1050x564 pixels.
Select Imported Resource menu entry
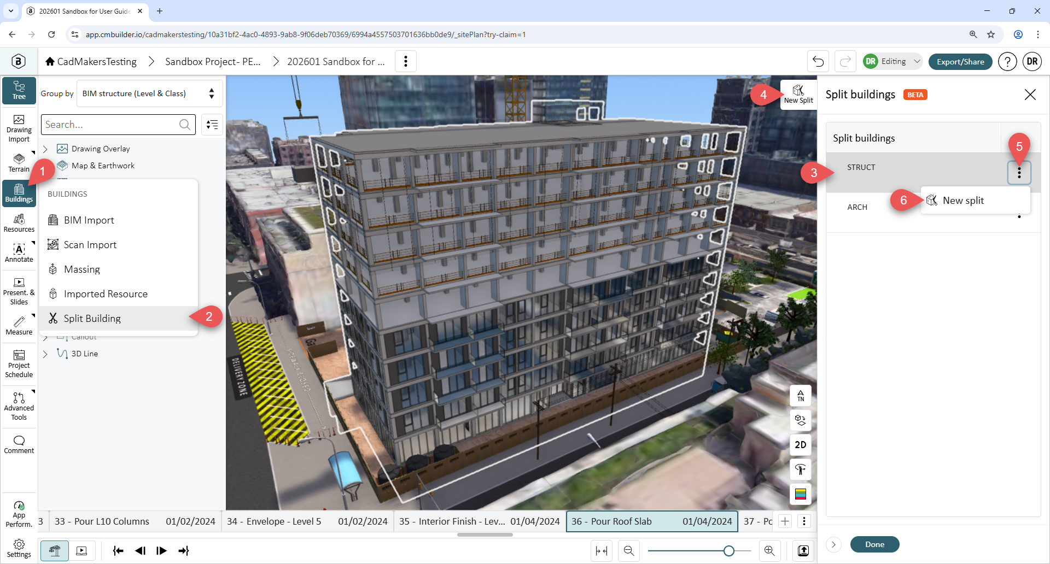(119, 293)
